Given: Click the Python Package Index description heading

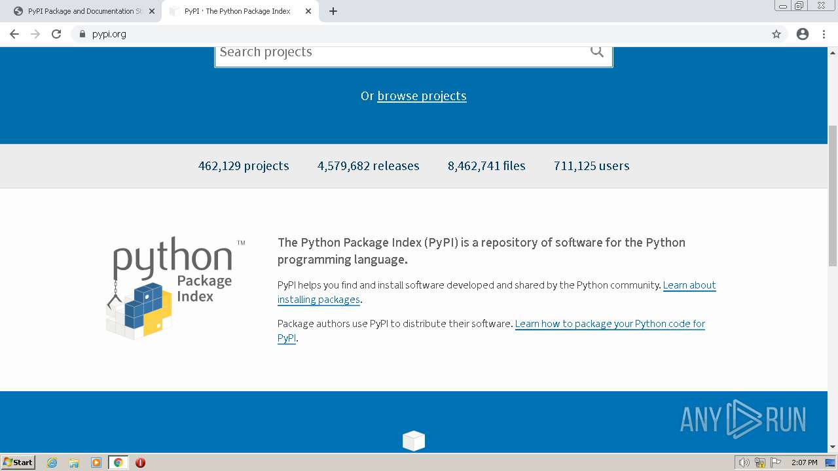Looking at the screenshot, I should (481, 251).
